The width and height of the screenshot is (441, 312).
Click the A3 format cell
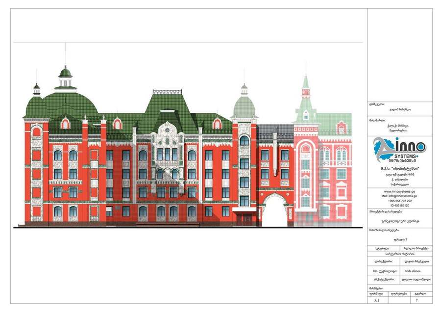point(377,300)
